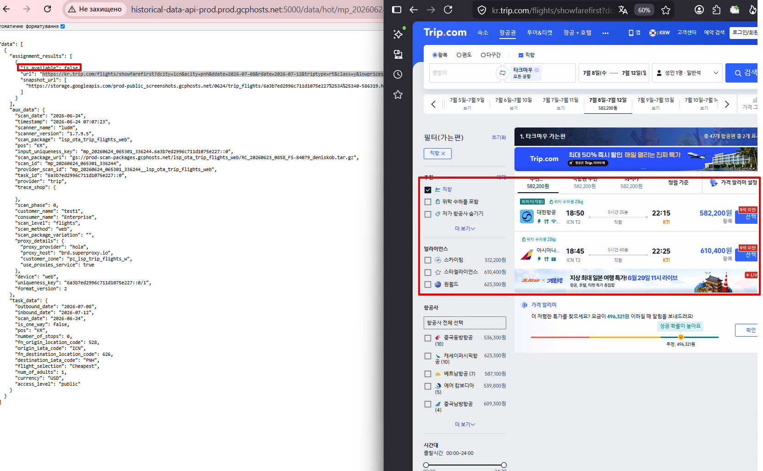The width and height of the screenshot is (763, 471).
Task: Expand the 성인 1명 · 일반석 passenger dropdown
Action: (x=687, y=73)
